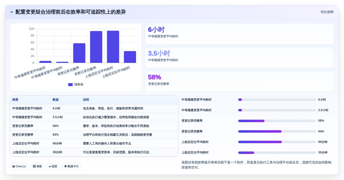
Task: Click the 数据 table column header
Action: pos(56,100)
